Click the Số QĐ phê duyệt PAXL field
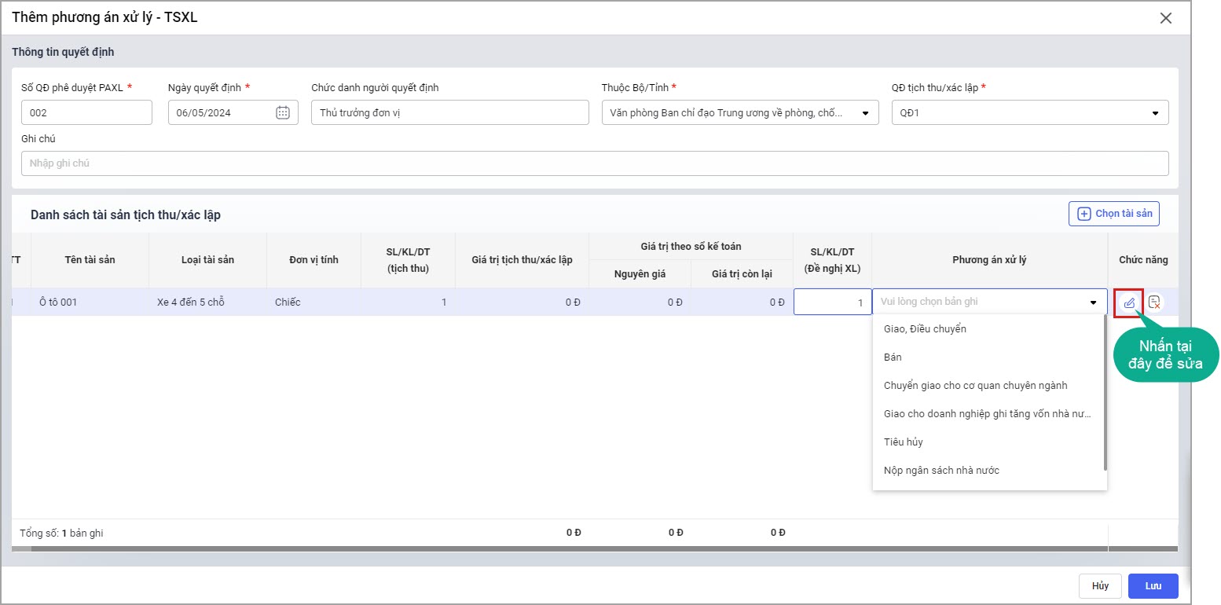This screenshot has width=1221, height=605. 86,112
